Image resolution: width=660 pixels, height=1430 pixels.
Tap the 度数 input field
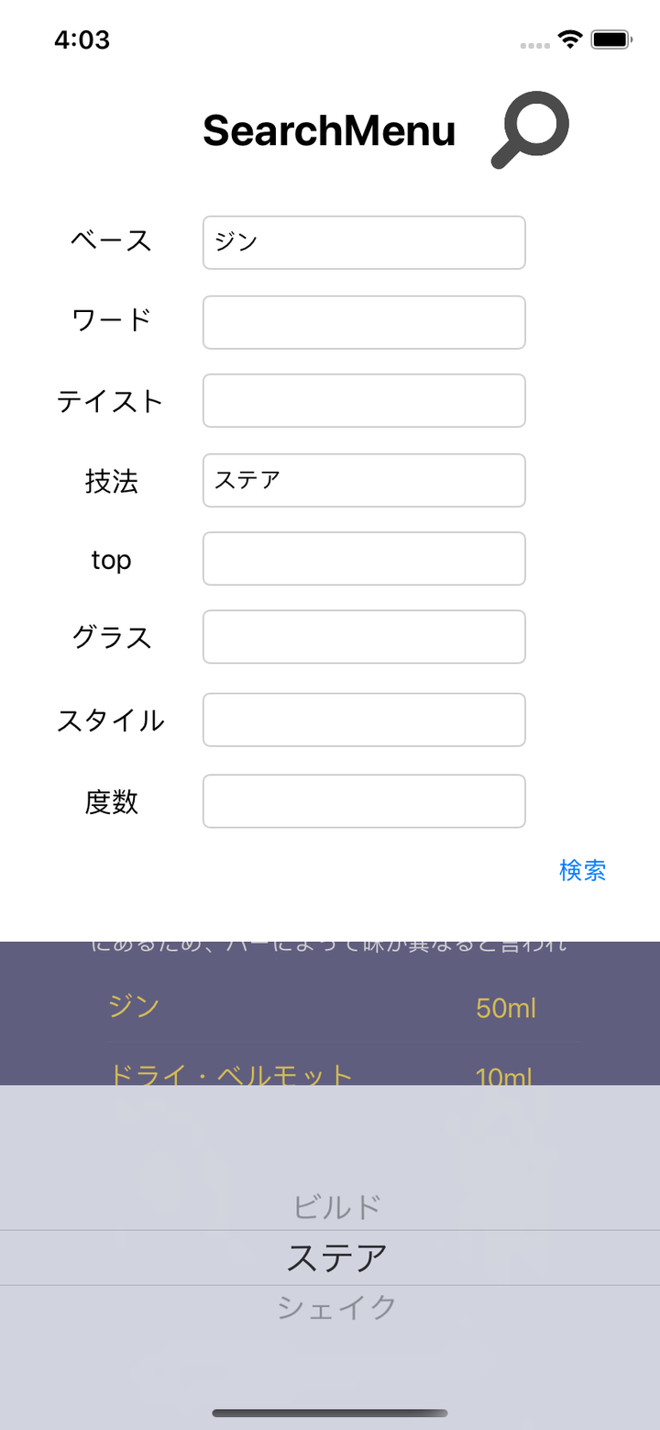pos(364,801)
